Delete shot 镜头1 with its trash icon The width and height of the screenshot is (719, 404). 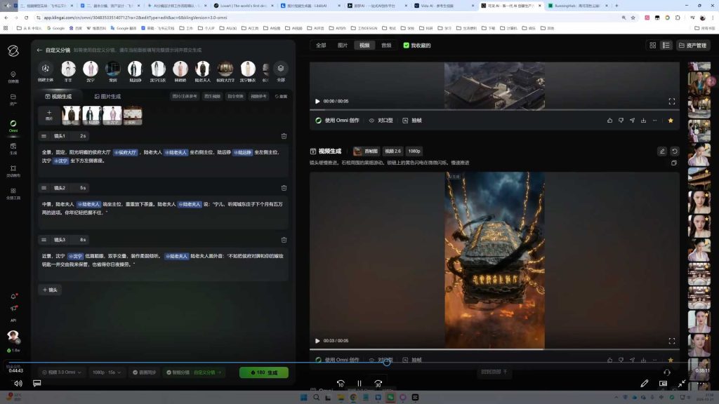(x=284, y=136)
